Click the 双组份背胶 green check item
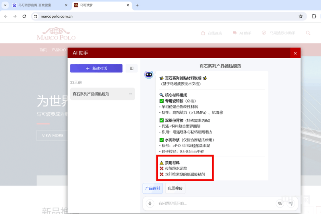Image resolution: width=321 pixels, height=214 pixels. tap(185, 120)
